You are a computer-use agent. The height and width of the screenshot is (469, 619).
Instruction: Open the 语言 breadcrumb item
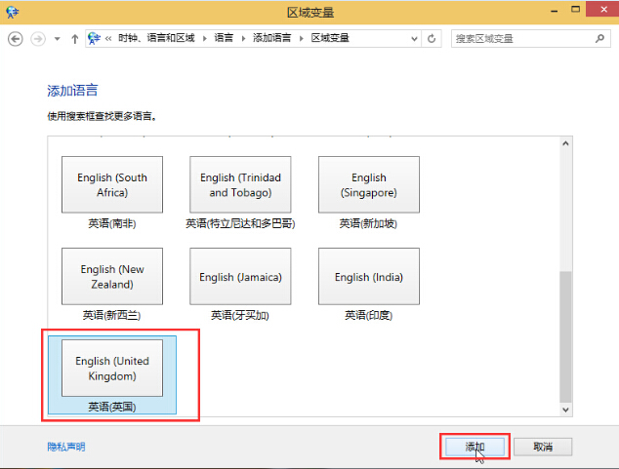click(224, 38)
